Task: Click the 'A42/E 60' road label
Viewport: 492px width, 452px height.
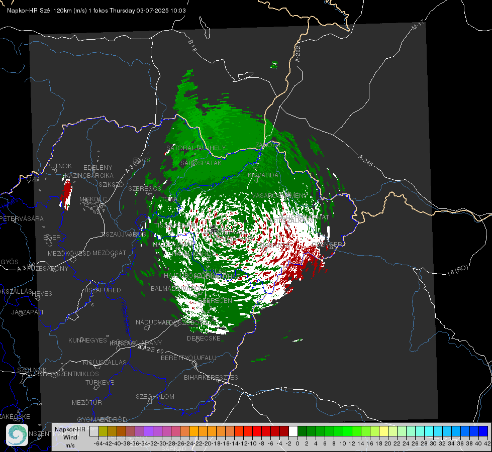Action: coord(151,349)
